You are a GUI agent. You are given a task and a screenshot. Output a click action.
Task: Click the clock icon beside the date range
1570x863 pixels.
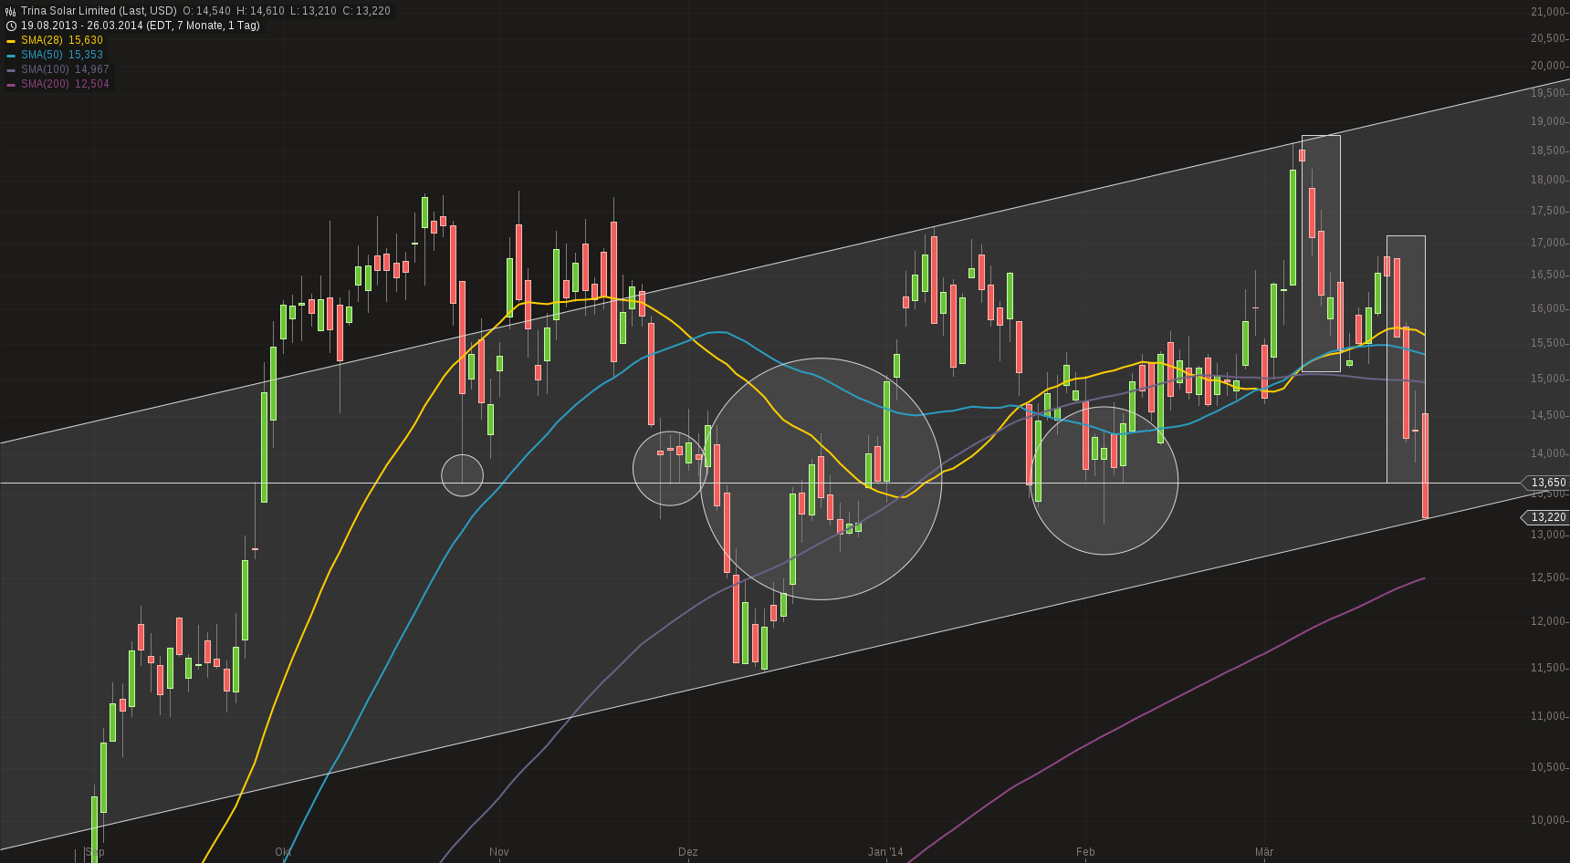pyautogui.click(x=11, y=25)
